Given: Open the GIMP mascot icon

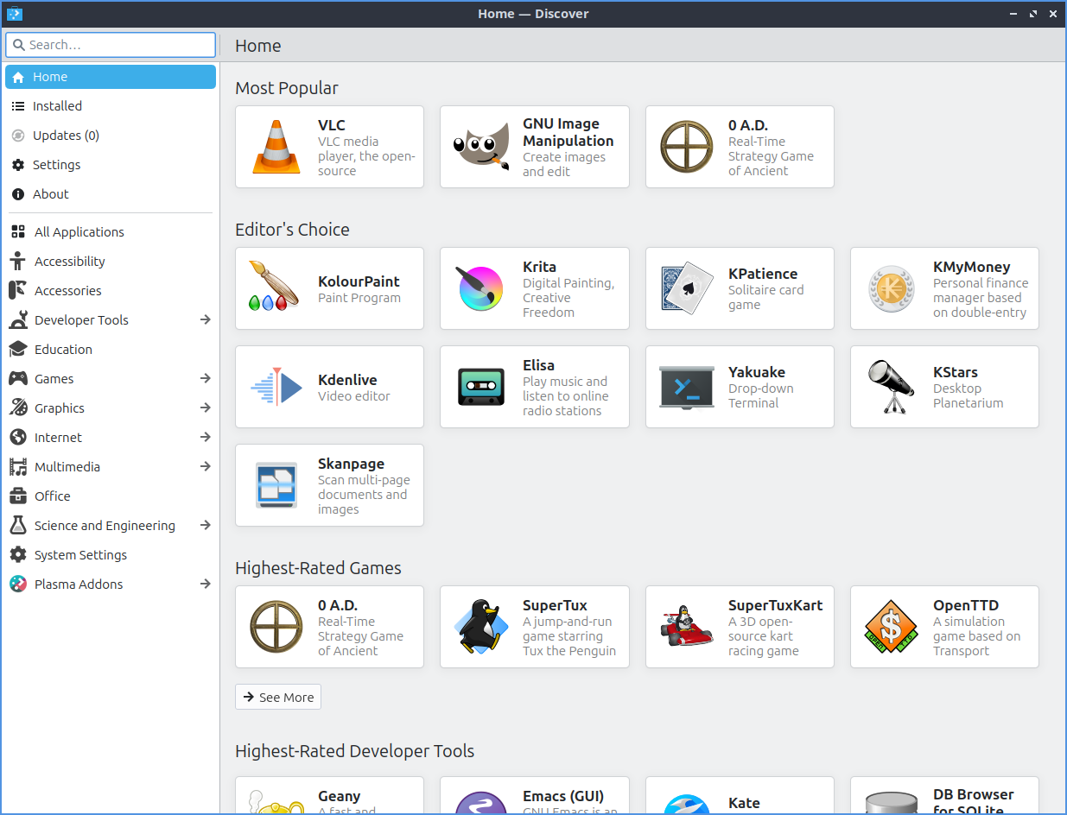Looking at the screenshot, I should [481, 148].
